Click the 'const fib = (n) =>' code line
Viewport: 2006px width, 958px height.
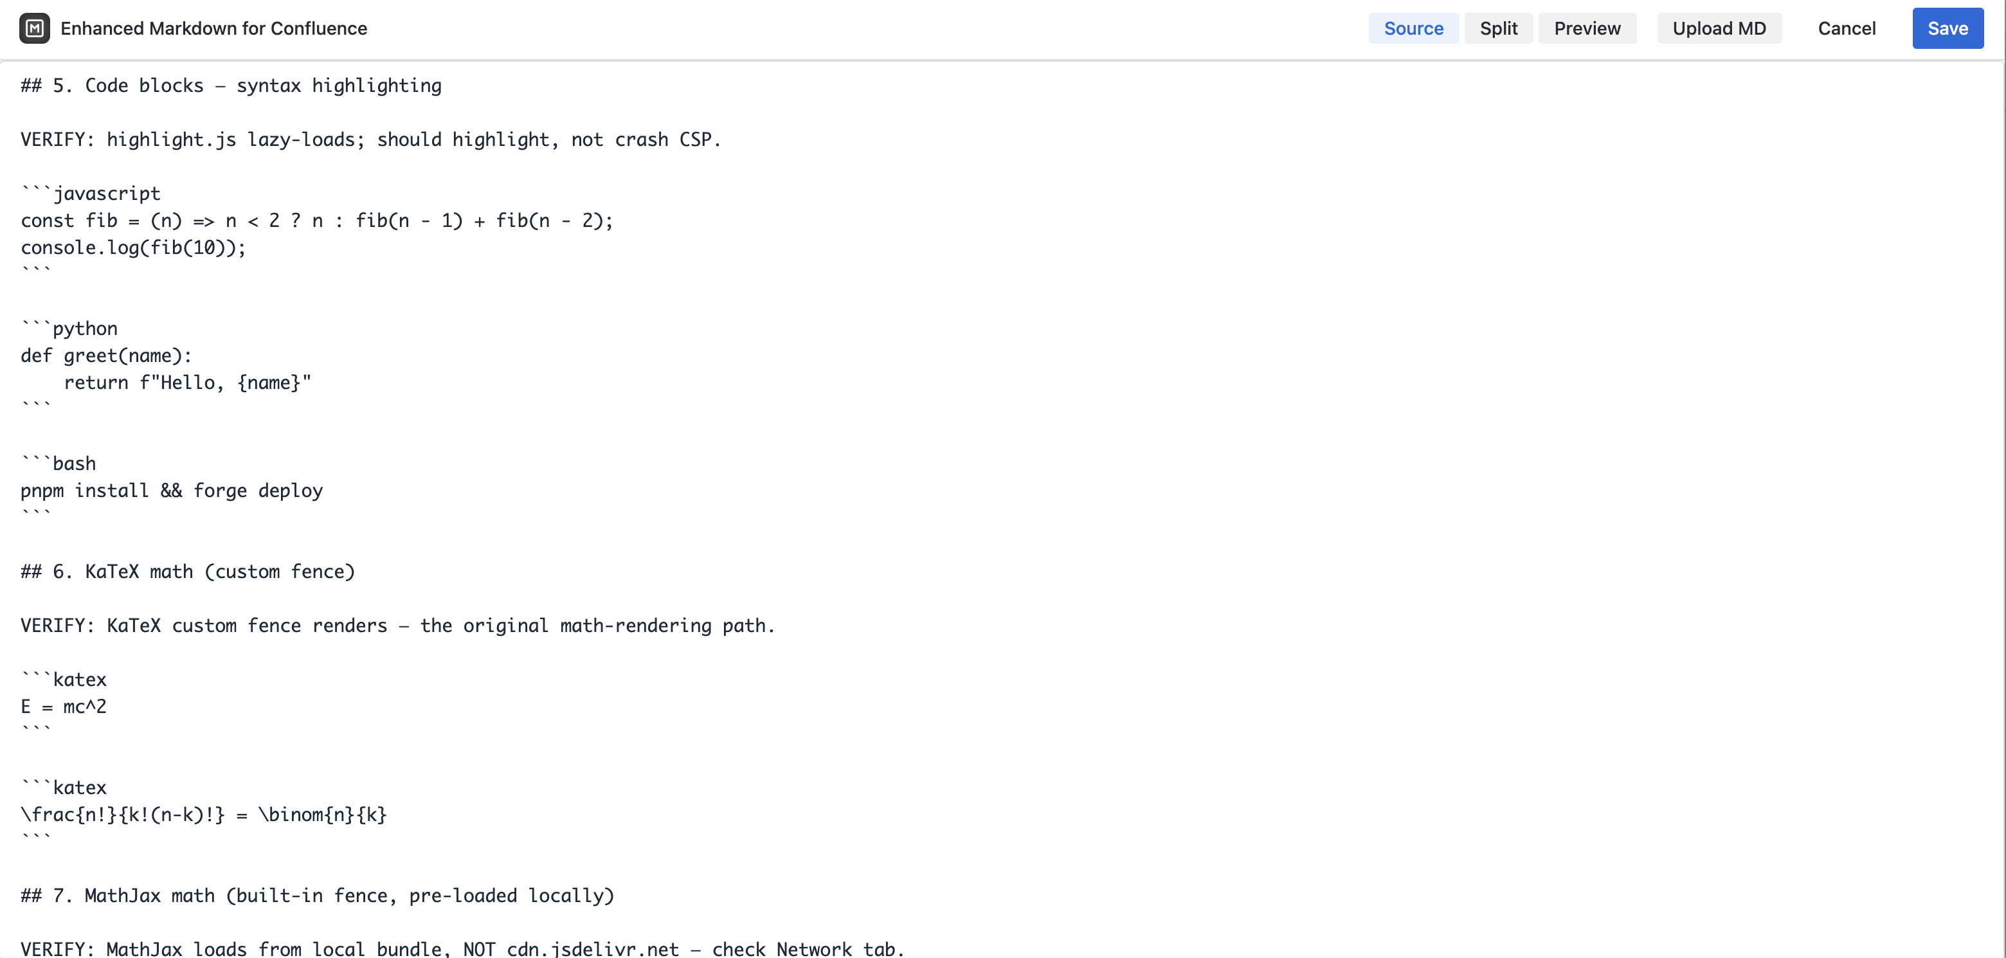[317, 221]
